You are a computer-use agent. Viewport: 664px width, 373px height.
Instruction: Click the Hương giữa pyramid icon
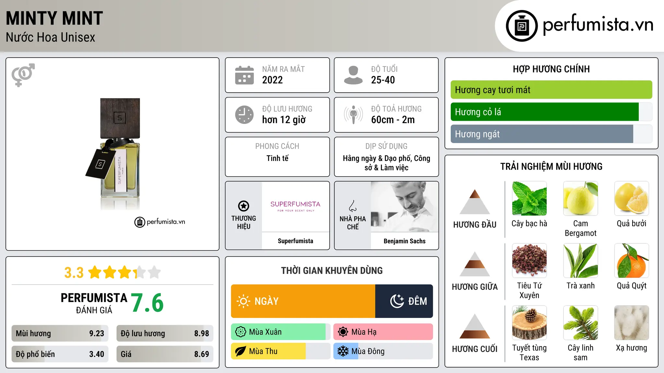475,264
